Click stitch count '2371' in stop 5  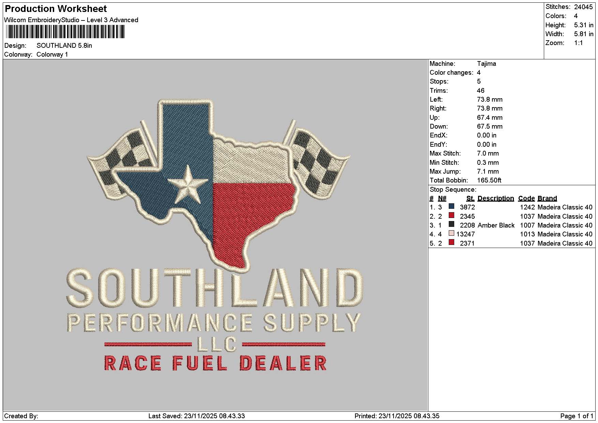467,244
